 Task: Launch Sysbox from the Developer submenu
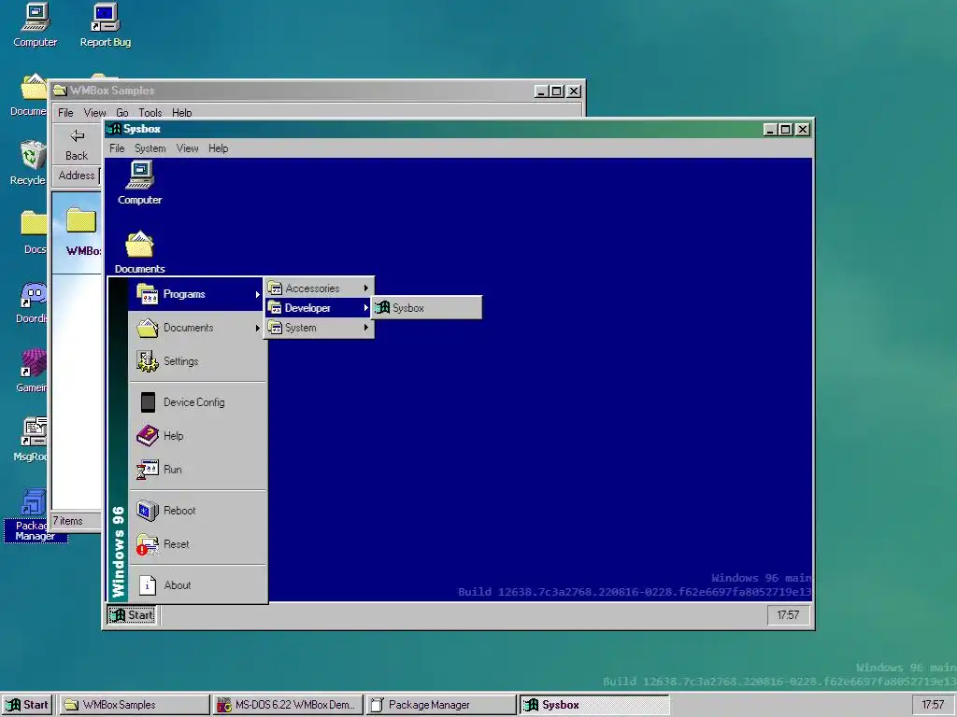click(x=426, y=308)
